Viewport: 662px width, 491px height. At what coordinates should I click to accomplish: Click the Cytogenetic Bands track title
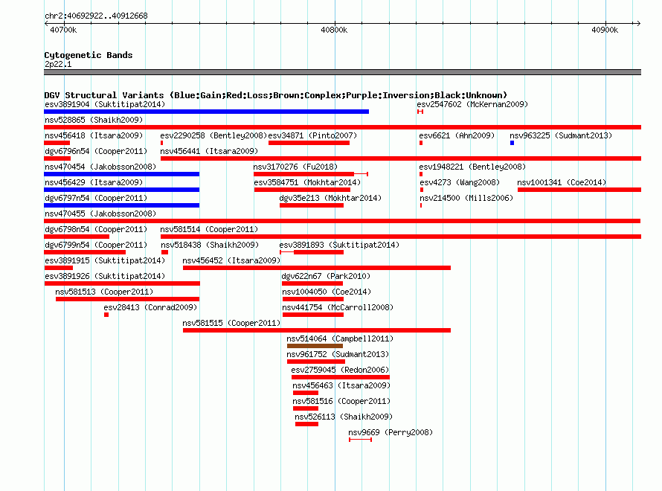(89, 55)
